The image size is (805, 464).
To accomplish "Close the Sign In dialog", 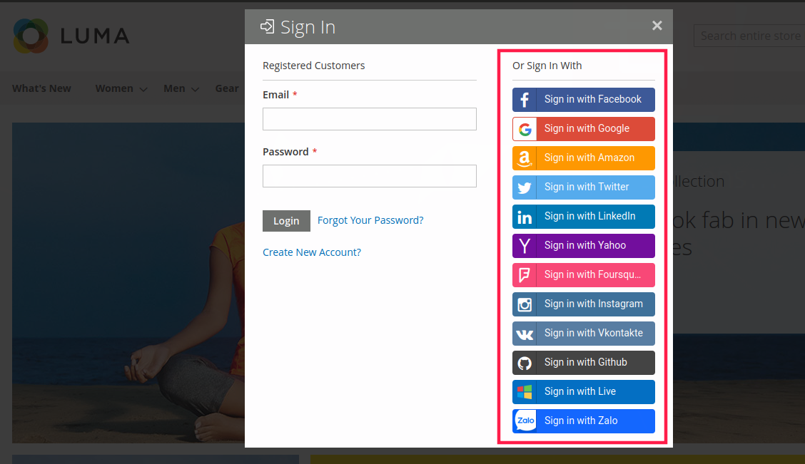I will [657, 26].
